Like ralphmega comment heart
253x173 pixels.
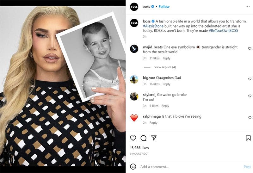[x=250, y=118]
